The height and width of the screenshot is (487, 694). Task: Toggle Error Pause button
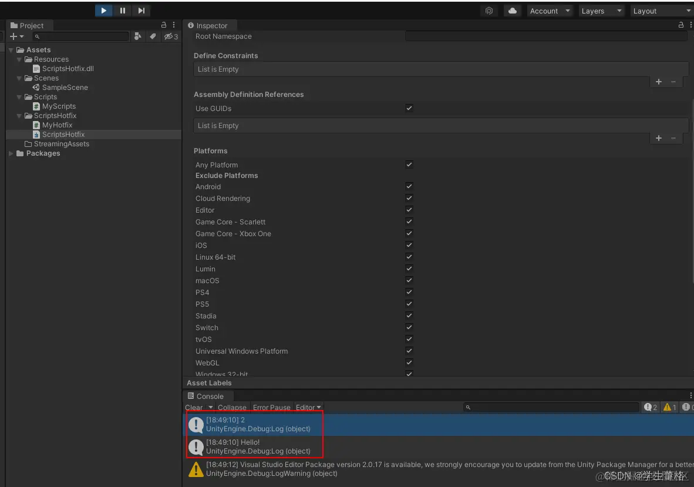tap(271, 407)
